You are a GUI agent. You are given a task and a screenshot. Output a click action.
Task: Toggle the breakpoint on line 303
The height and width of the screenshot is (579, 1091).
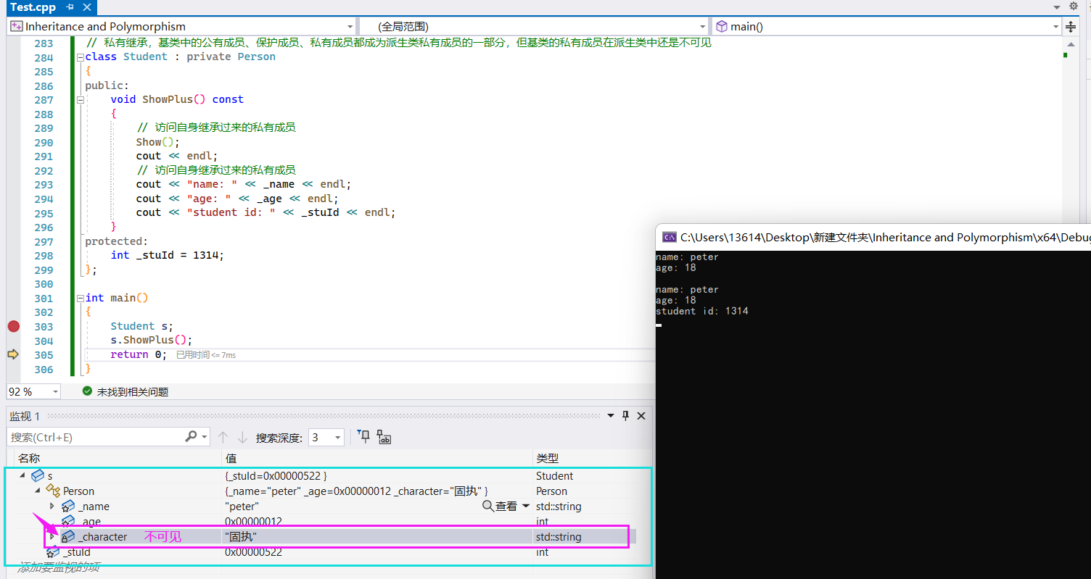pyautogui.click(x=13, y=326)
